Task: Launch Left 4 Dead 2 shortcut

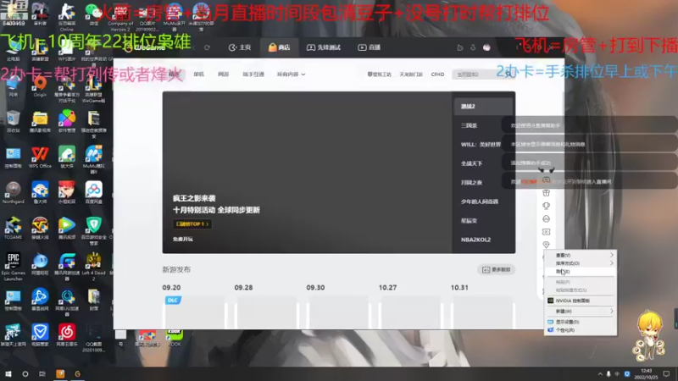Action: pyautogui.click(x=93, y=267)
